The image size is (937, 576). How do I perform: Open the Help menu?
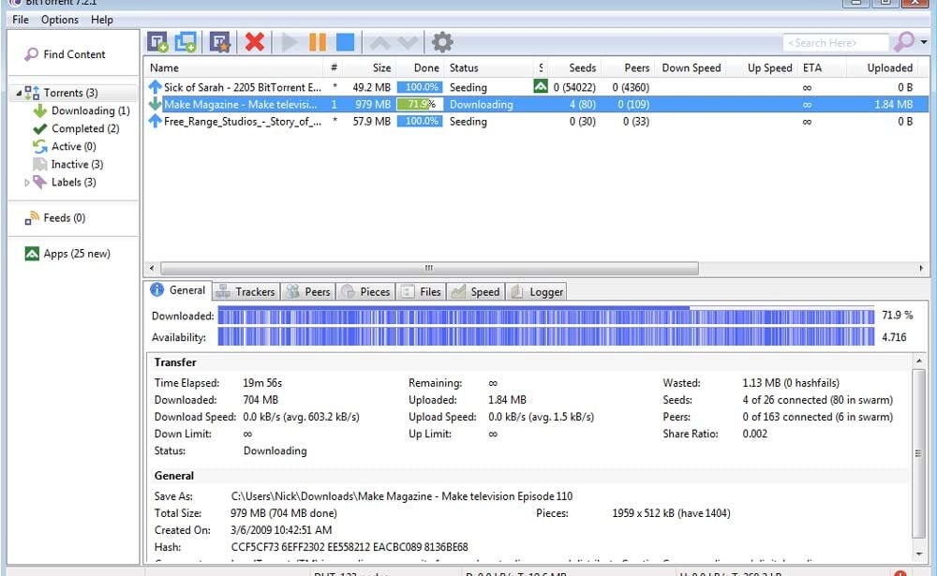102,20
